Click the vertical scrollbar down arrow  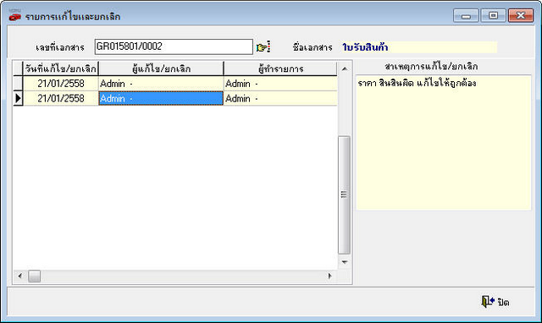click(345, 262)
